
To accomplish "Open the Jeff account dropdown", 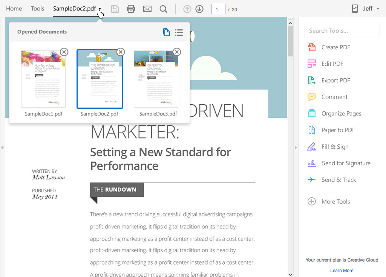I will [x=378, y=9].
